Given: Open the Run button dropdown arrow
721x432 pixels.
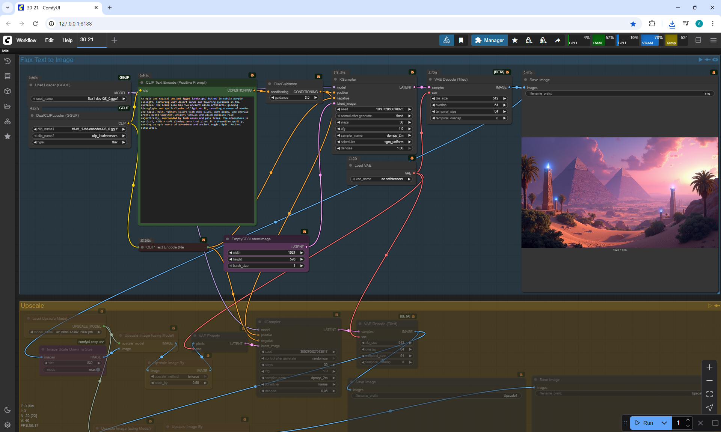Looking at the screenshot, I should (x=664, y=423).
